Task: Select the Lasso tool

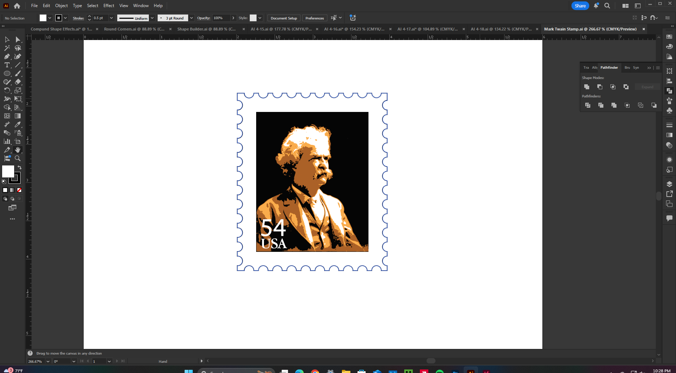Action: click(18, 48)
